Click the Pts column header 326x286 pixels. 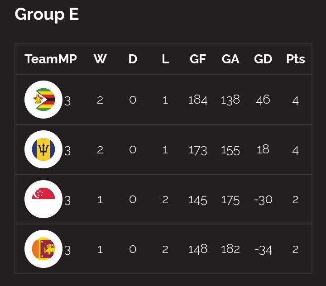click(x=296, y=59)
